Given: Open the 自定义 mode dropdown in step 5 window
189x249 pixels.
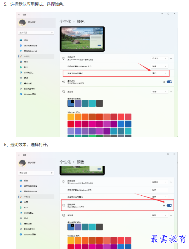Looking at the screenshot, I should point(159,58).
